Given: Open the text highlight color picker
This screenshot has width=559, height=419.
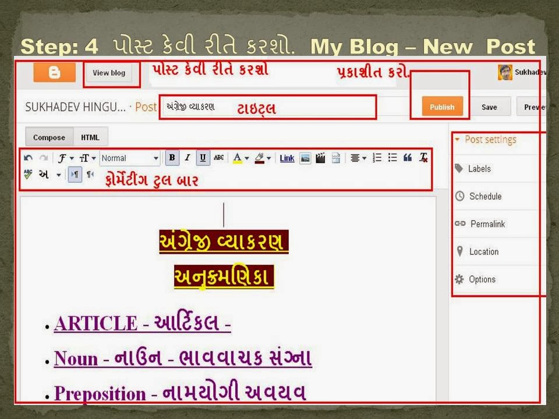Looking at the screenshot, I should 259,158.
